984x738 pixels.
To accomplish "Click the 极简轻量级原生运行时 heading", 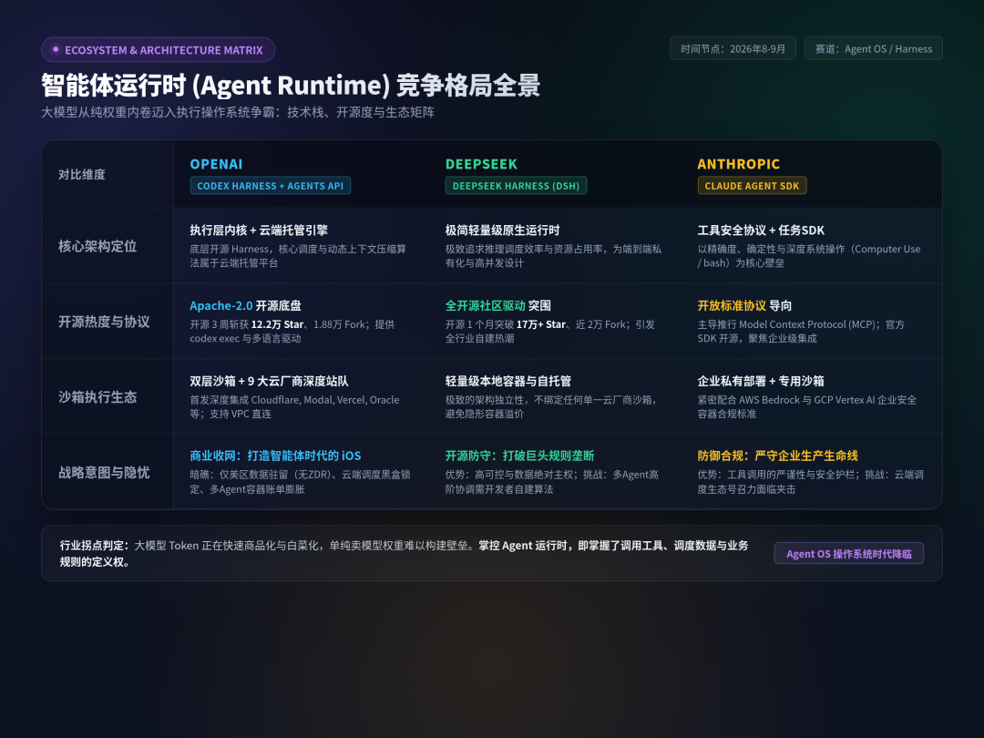I will coord(502,231).
